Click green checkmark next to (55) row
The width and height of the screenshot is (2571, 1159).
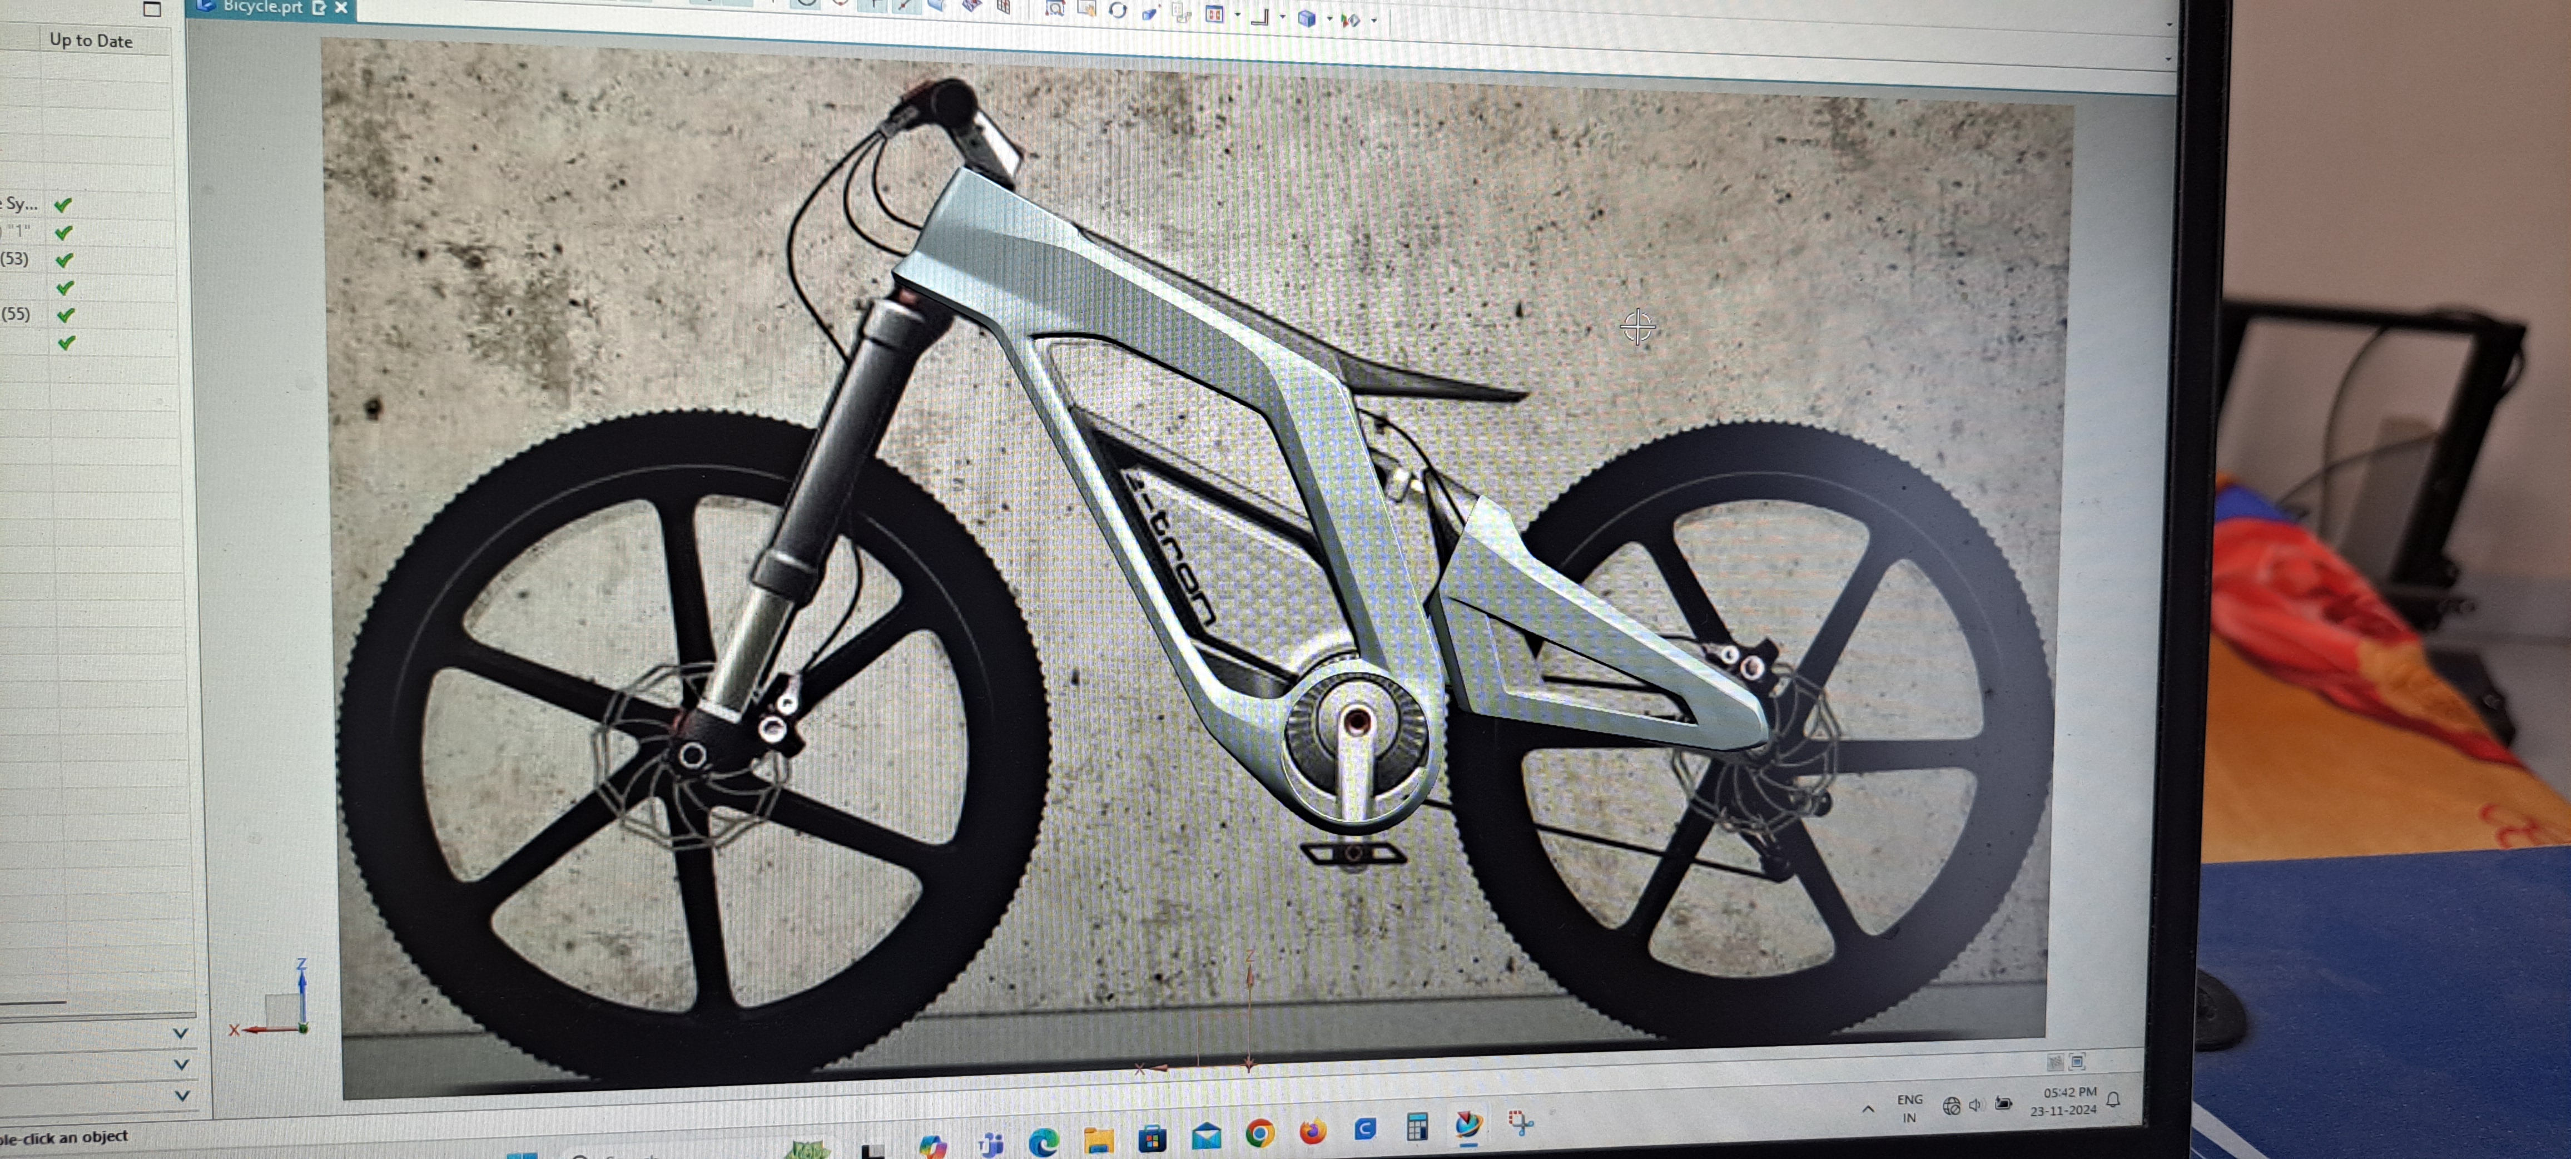click(66, 314)
